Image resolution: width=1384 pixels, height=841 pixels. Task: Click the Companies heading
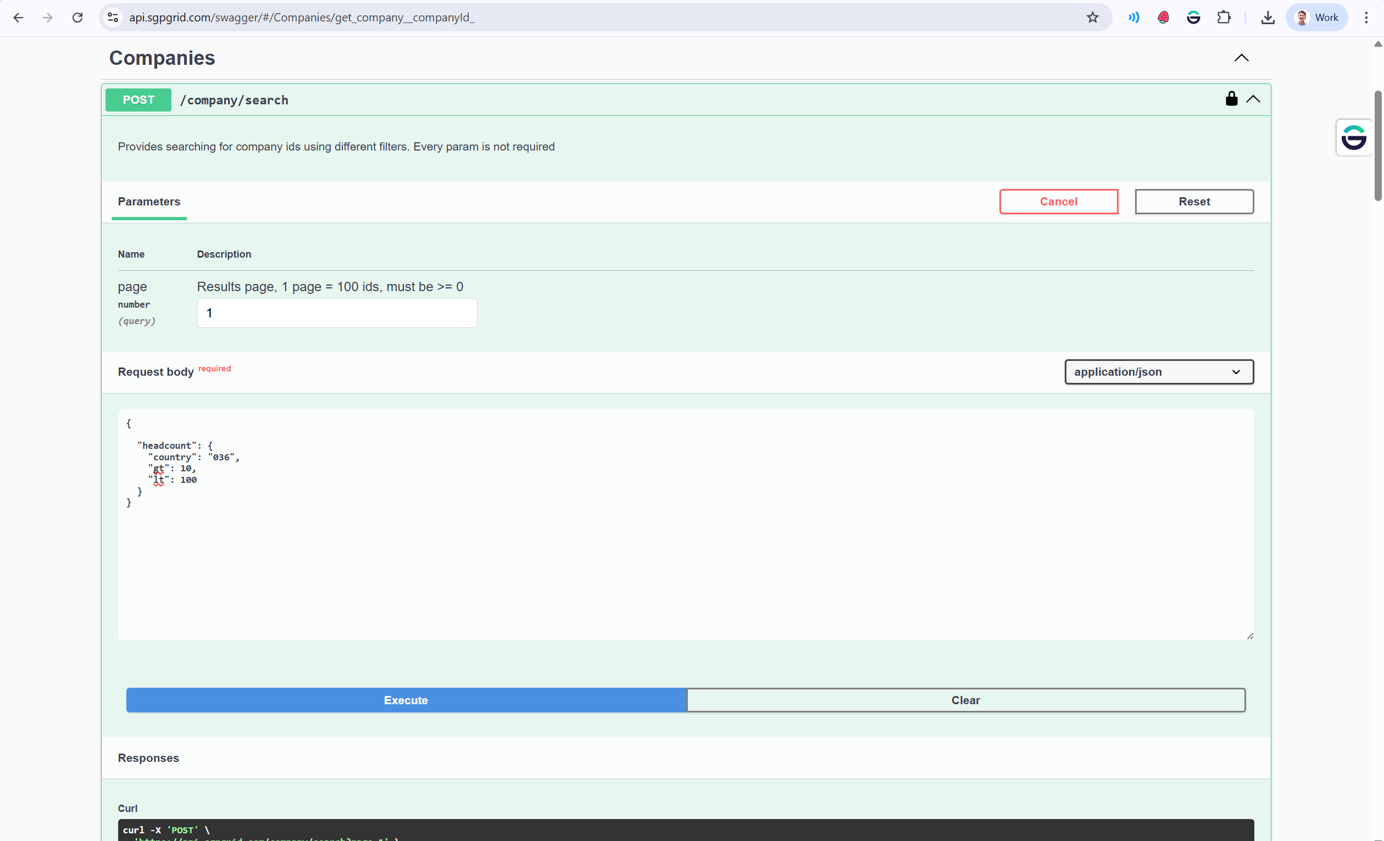pyautogui.click(x=162, y=58)
